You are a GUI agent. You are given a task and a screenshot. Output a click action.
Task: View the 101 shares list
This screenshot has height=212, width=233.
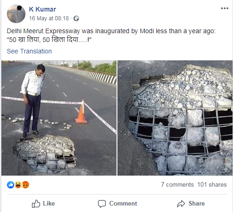(x=212, y=184)
